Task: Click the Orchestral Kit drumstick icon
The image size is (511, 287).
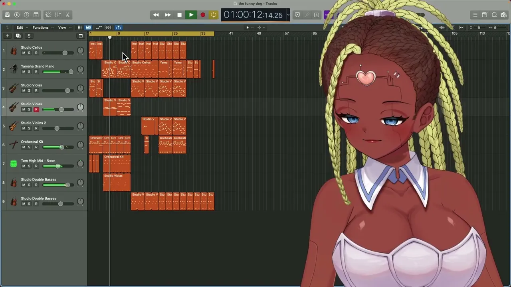Action: [x=14, y=145]
